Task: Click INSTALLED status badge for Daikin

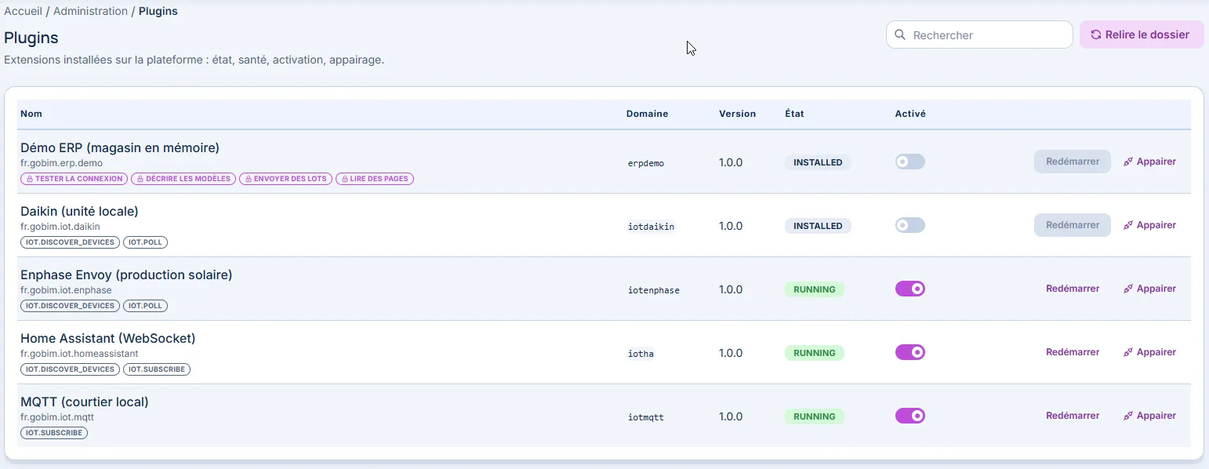Action: pyautogui.click(x=818, y=226)
